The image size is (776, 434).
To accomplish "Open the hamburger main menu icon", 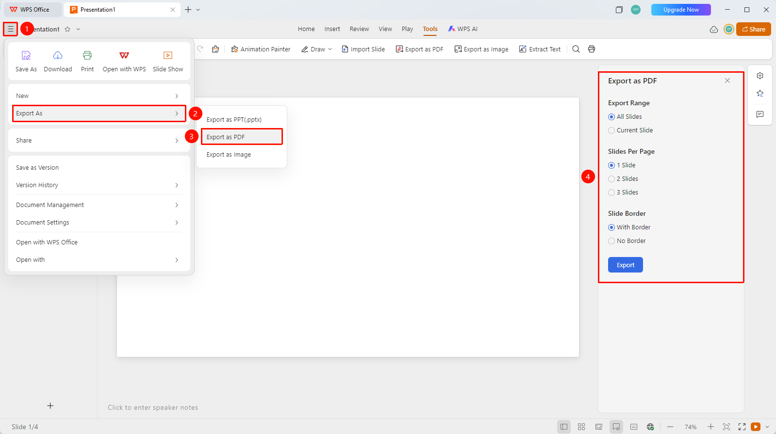I will (x=10, y=29).
